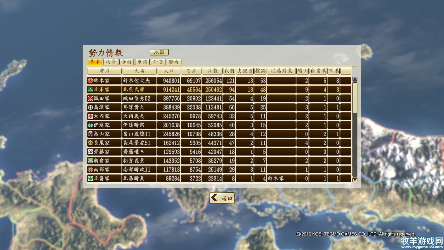Sort by 據點 column header
Image resolution: width=444 pixels, height=250 pixels.
[260, 71]
